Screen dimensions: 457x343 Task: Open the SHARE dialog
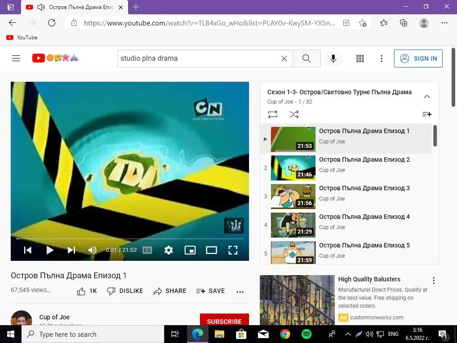[x=170, y=291]
